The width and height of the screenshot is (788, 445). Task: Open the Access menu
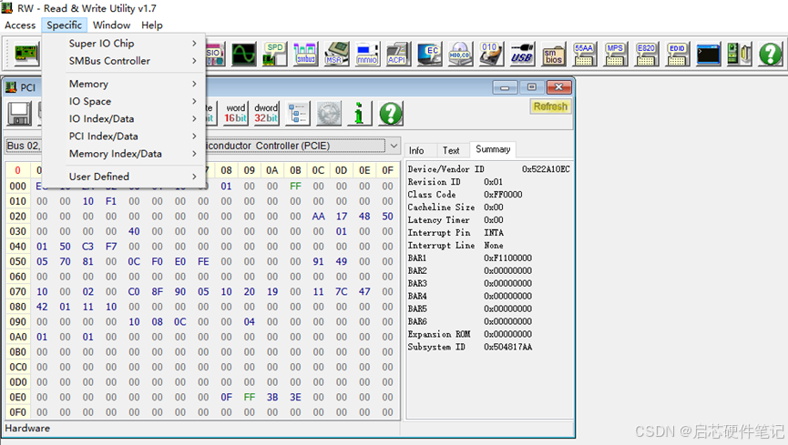click(x=20, y=25)
